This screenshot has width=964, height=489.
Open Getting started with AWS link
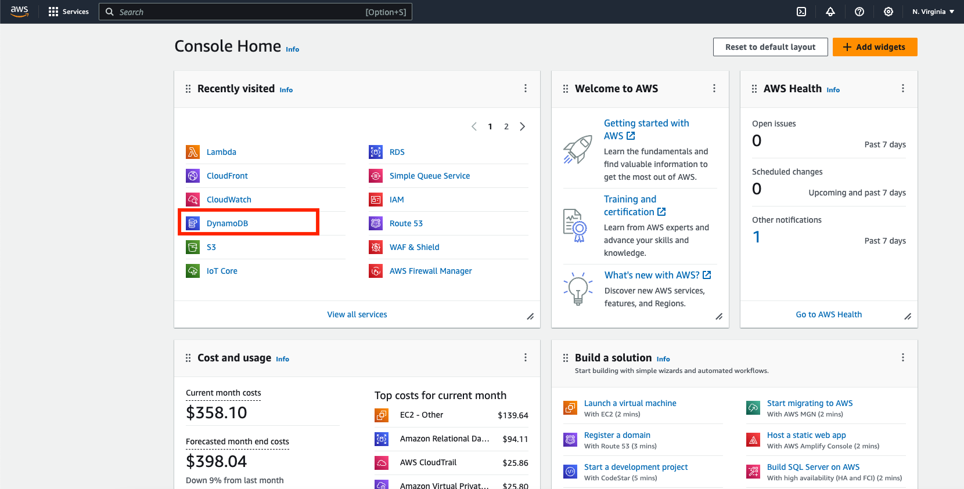(646, 129)
